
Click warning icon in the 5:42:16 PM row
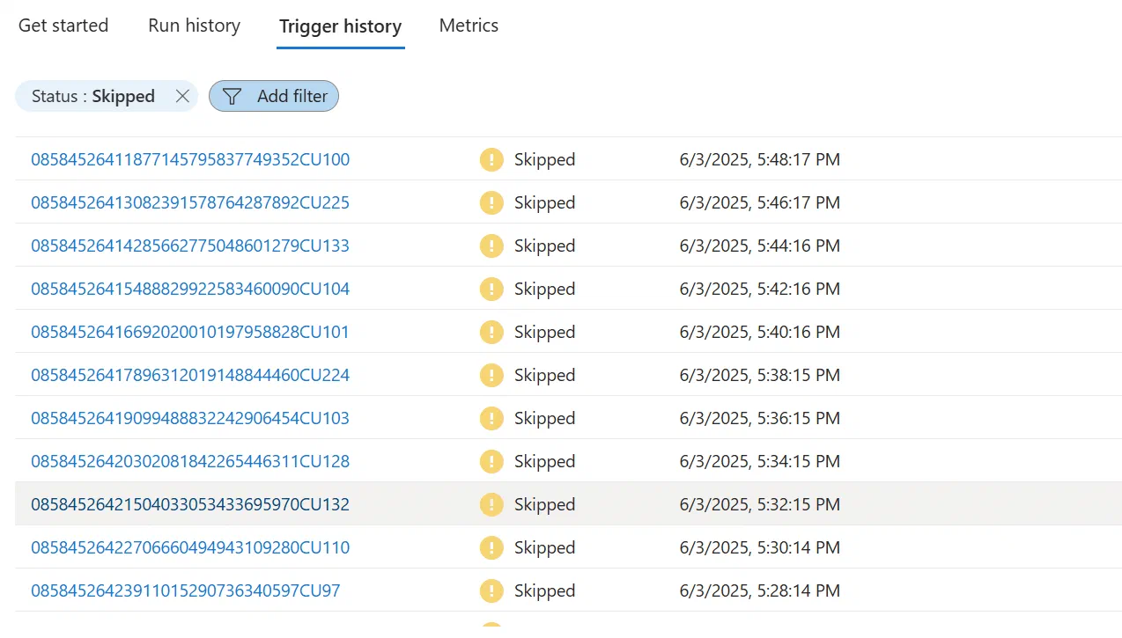coord(491,289)
